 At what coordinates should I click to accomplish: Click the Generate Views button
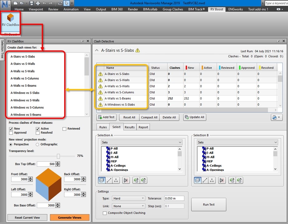click(70, 217)
